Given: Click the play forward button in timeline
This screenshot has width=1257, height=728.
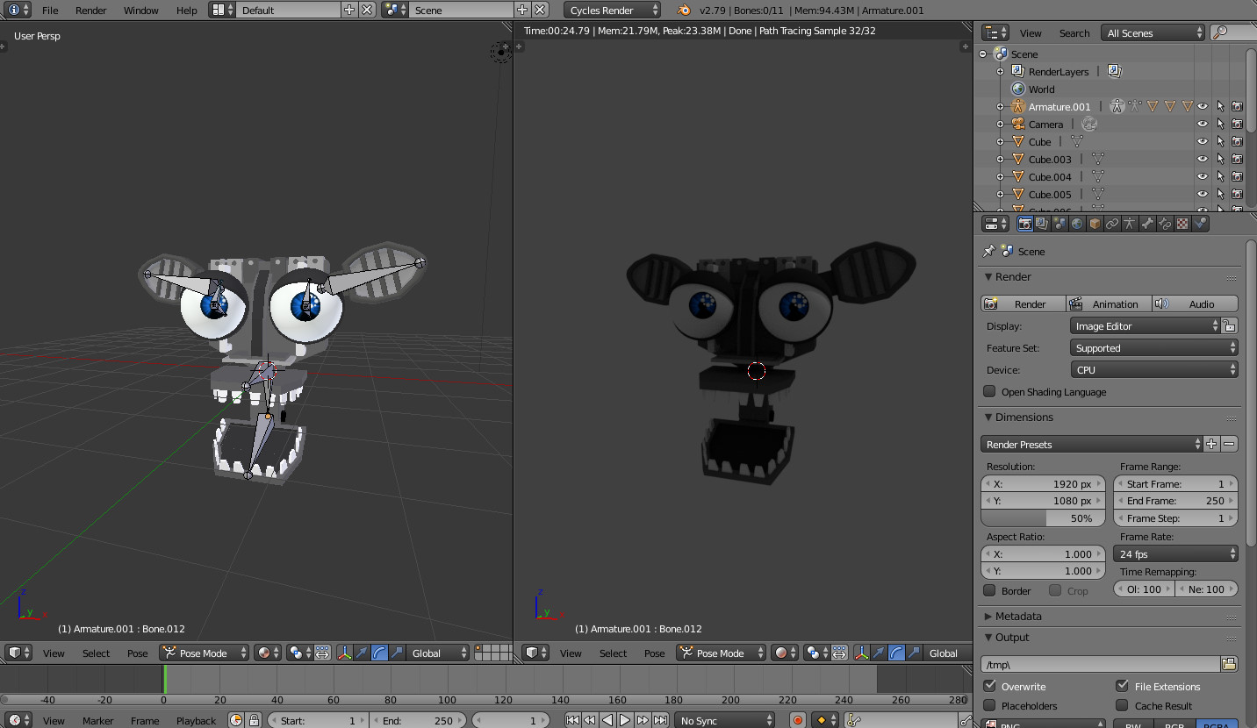Looking at the screenshot, I should point(625,720).
